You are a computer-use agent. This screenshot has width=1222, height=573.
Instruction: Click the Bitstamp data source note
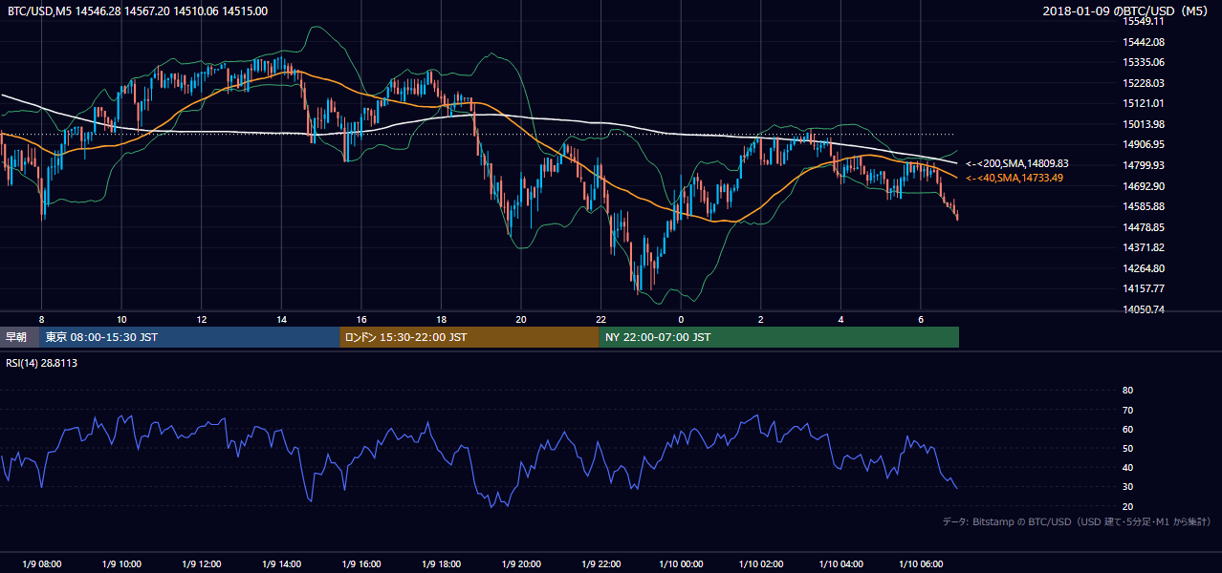pyautogui.click(x=1077, y=521)
